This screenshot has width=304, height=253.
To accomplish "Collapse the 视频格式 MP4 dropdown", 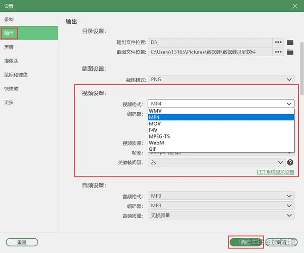I will tap(221, 104).
